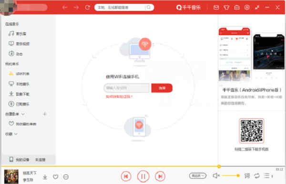Click the download arrow icon beside the song title
This screenshot has height=184, width=286.
click(45, 177)
